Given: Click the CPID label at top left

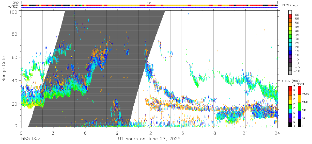Looking at the screenshot, I should click(15, 3).
